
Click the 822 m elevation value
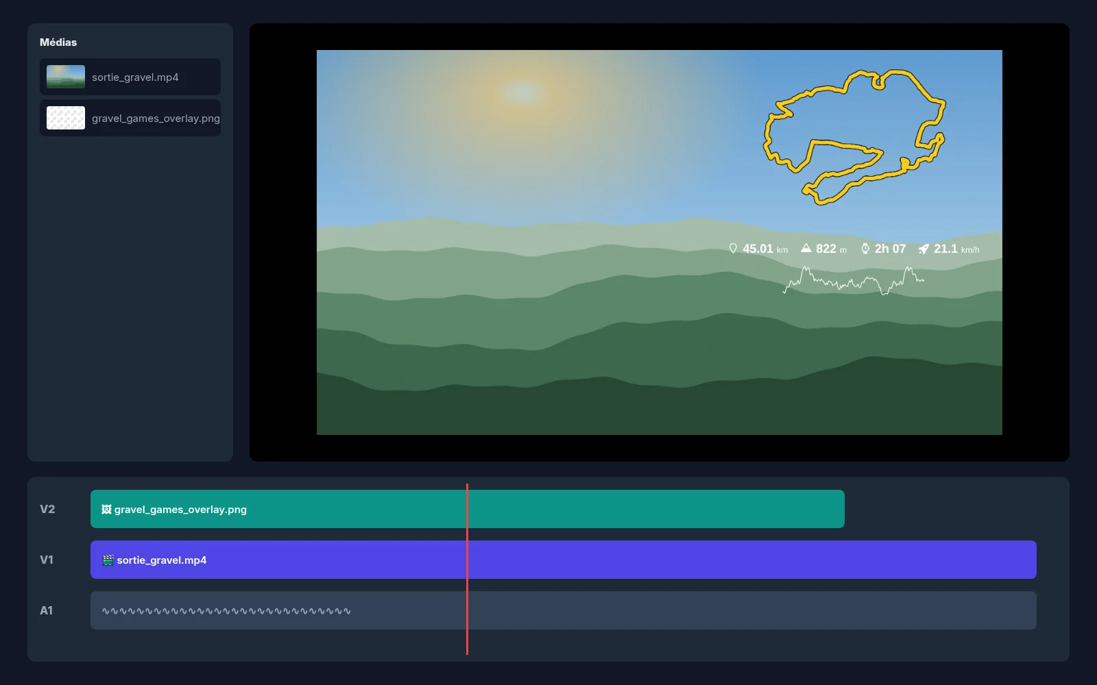click(x=831, y=249)
